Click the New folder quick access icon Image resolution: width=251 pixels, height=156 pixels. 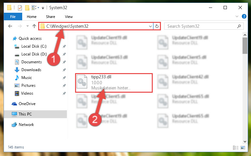click(27, 8)
